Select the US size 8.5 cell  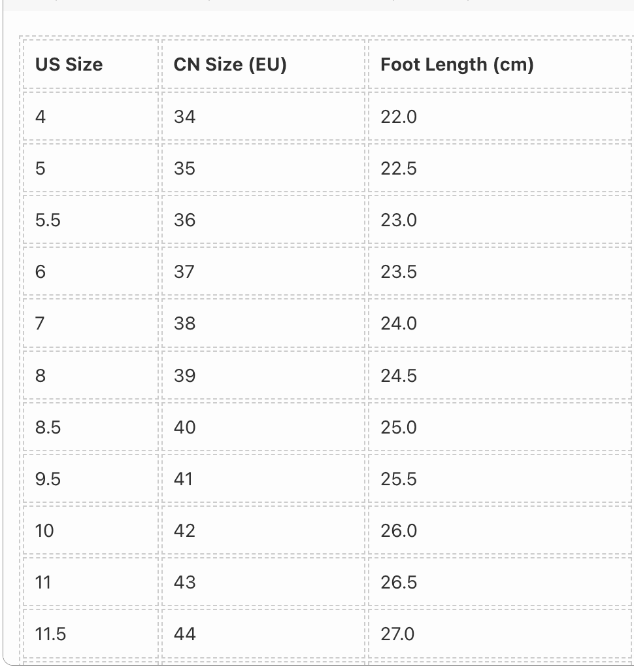(91, 426)
